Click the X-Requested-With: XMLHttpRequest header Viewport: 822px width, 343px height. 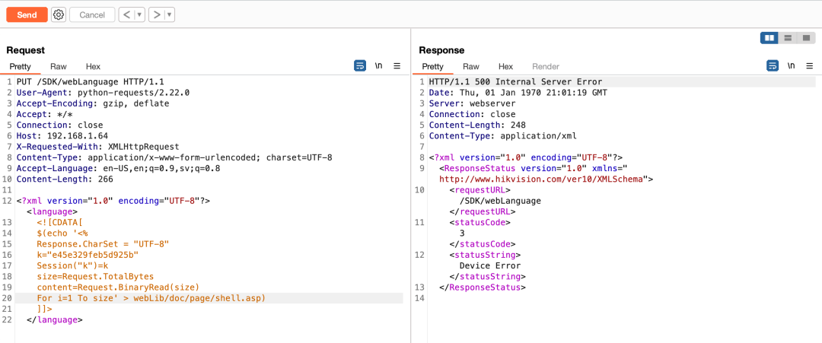(x=97, y=147)
